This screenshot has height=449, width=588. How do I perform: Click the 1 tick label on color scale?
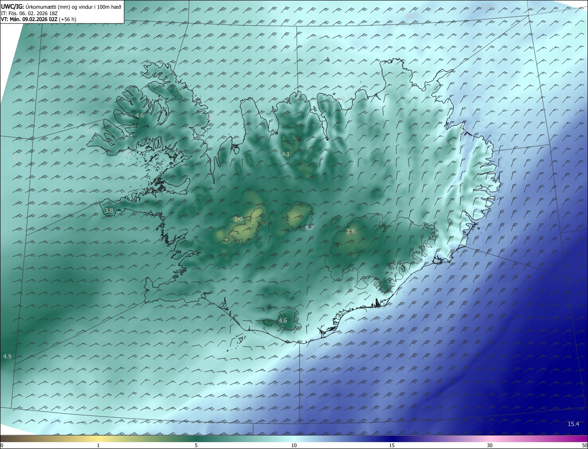pyautogui.click(x=98, y=446)
